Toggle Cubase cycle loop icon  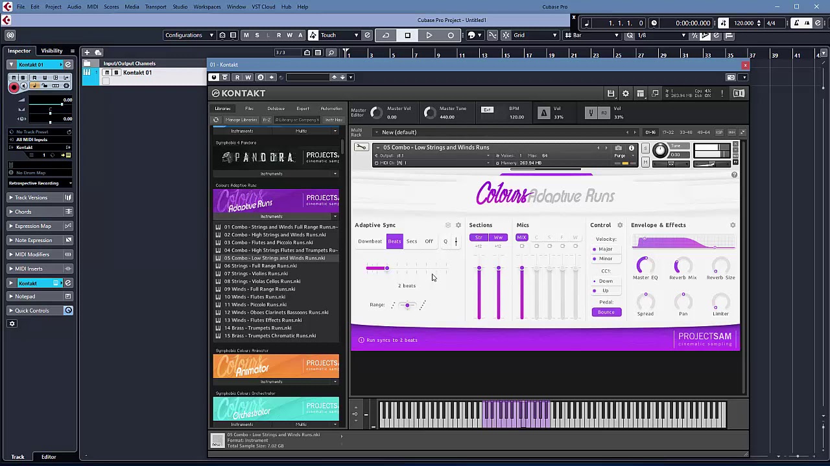[x=386, y=35]
